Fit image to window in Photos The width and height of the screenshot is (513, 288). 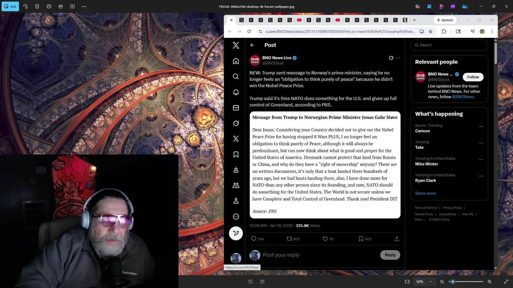(407, 282)
